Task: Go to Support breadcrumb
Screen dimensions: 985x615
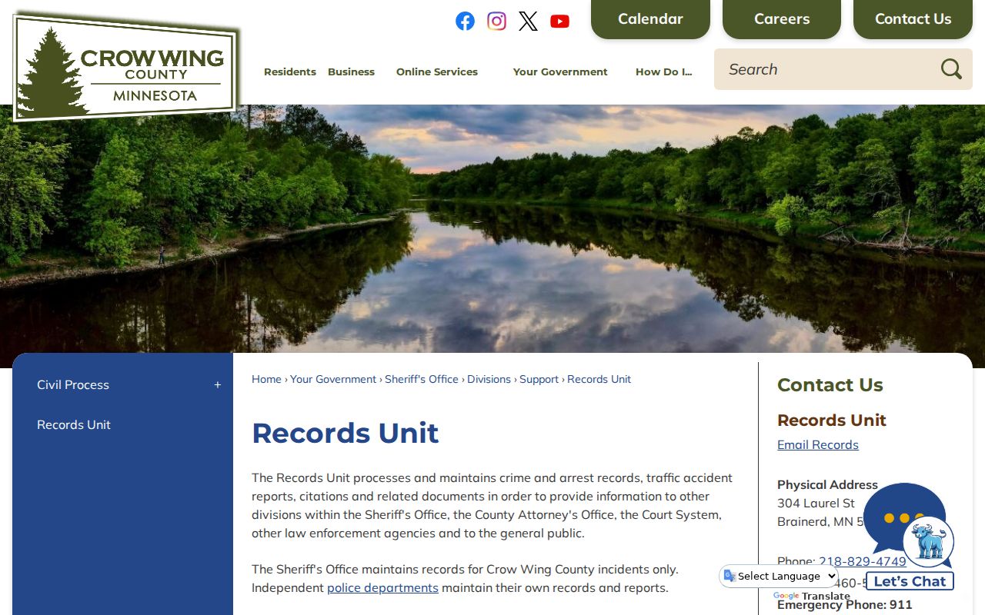Action: (539, 379)
